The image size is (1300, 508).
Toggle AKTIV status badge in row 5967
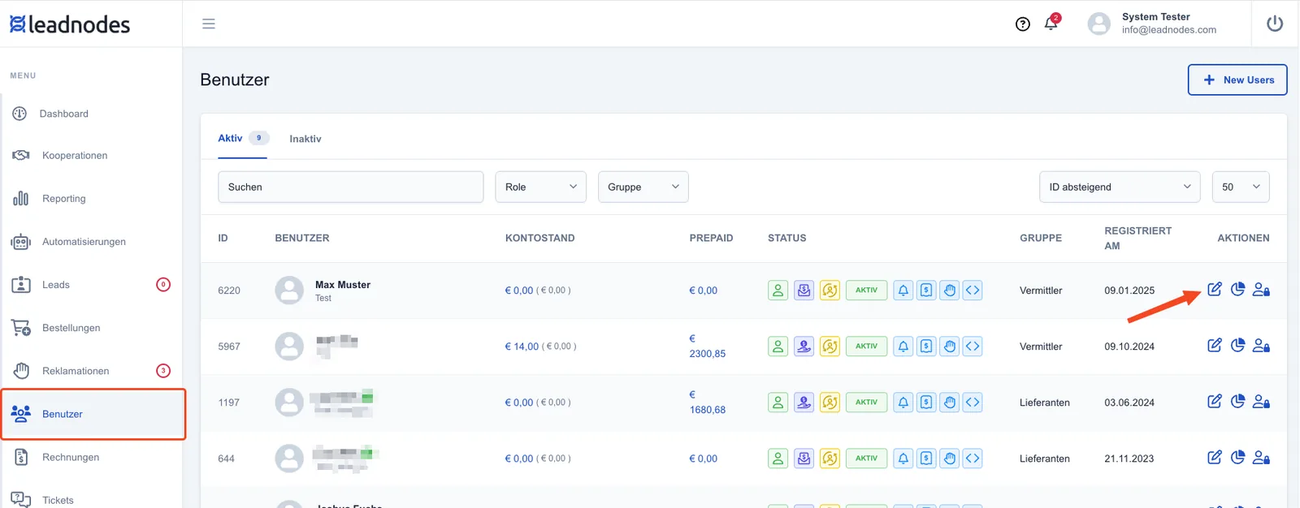(x=866, y=346)
